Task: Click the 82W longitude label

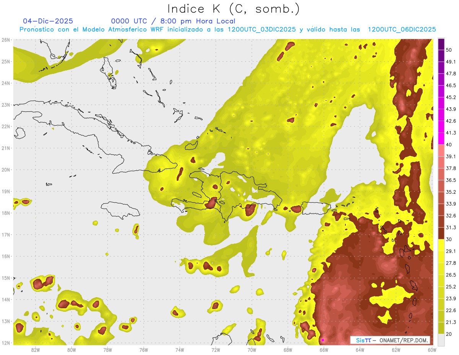Action: tap(36, 350)
